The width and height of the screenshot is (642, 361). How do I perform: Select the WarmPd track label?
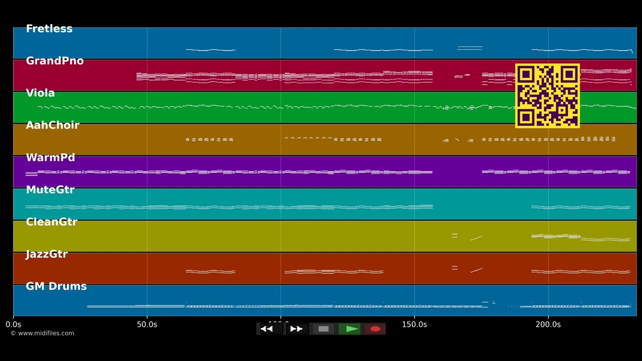[x=50, y=157]
